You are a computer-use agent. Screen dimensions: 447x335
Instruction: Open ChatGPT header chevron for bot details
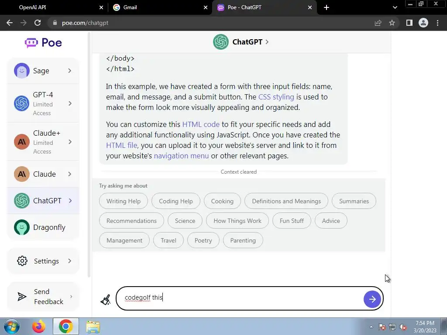click(267, 42)
